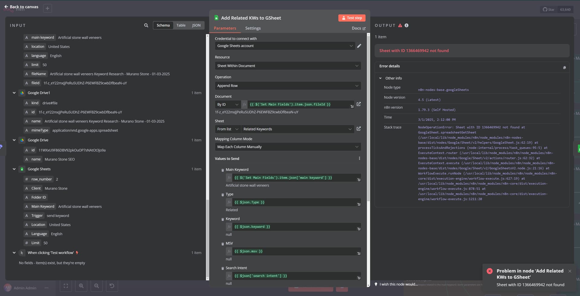Open the Values to Send options menu

coord(359,158)
